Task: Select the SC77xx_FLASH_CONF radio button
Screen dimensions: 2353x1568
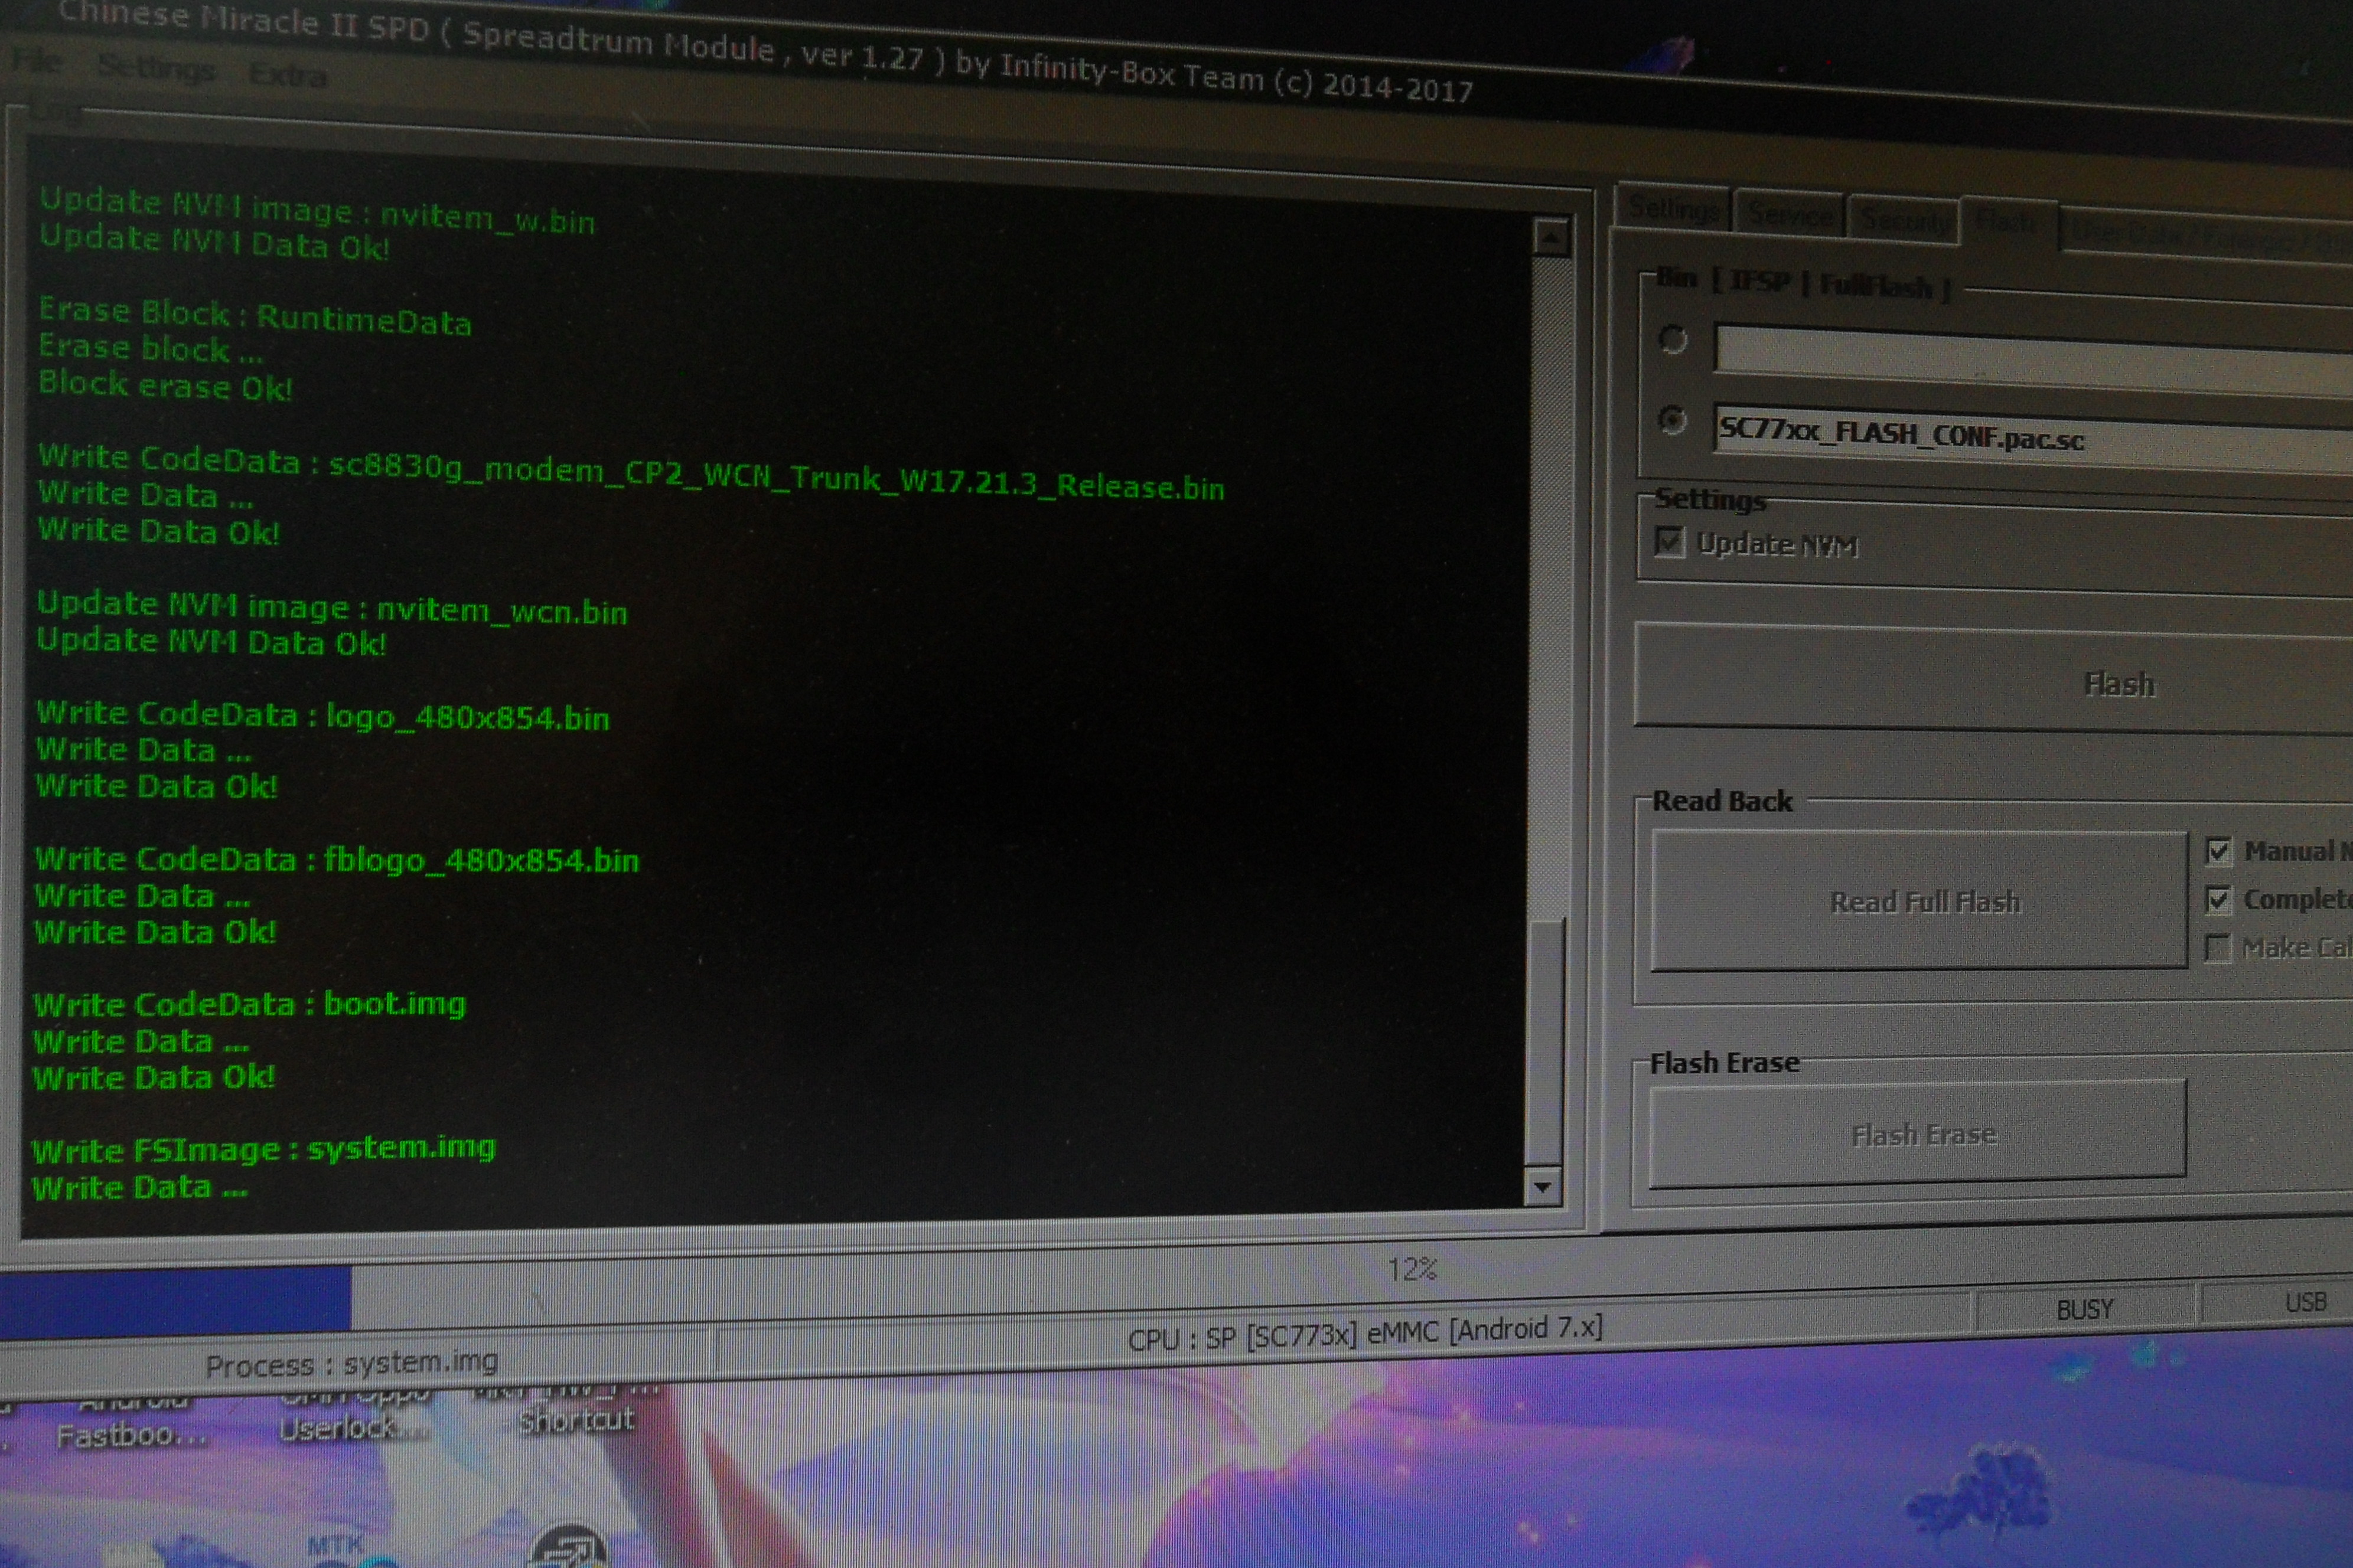Action: click(1673, 420)
